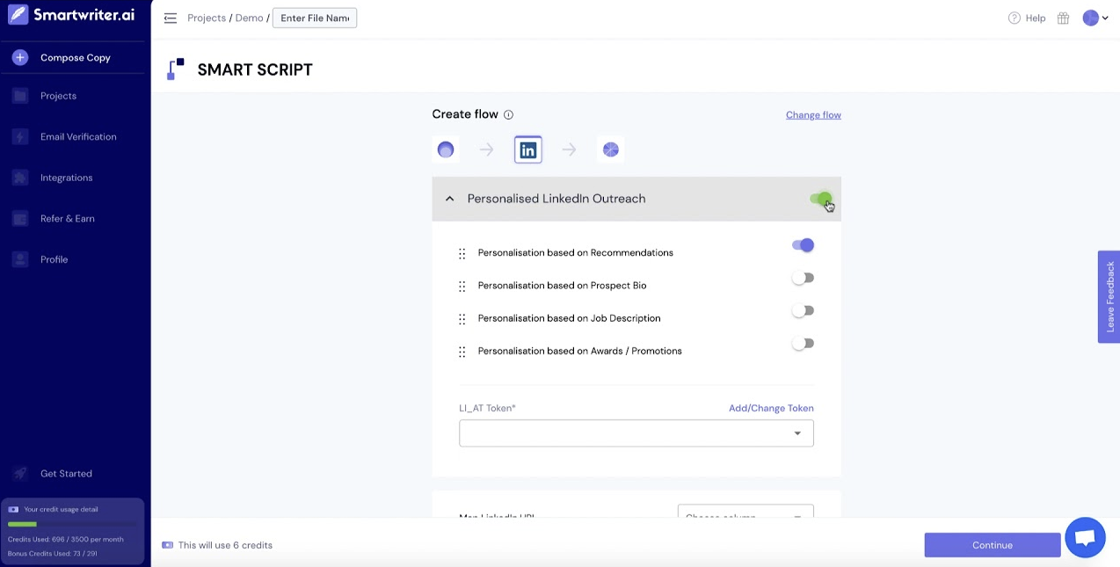Open the user avatar account menu

pos(1095,18)
